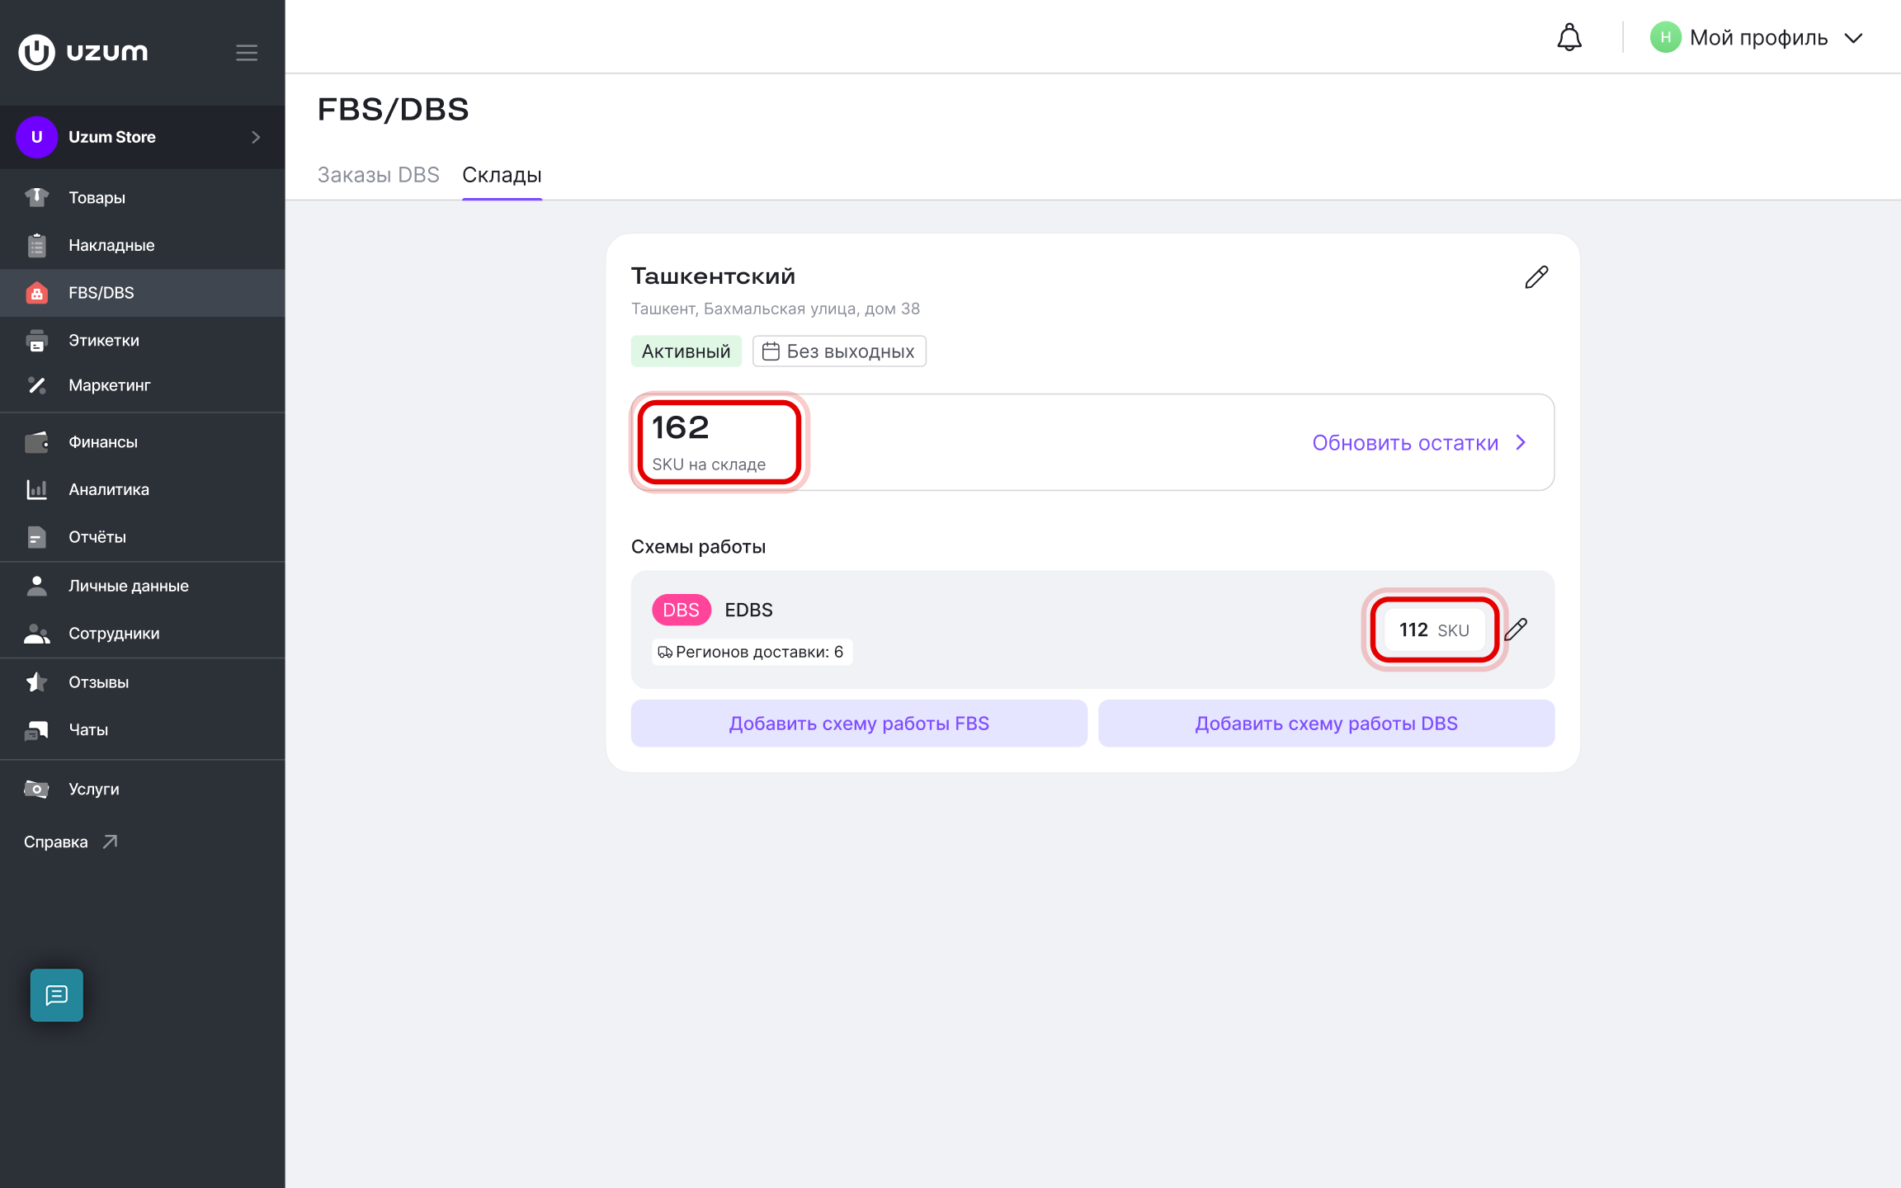Expand Uzum Store shop selector chevron
This screenshot has height=1188, width=1901.
point(256,137)
